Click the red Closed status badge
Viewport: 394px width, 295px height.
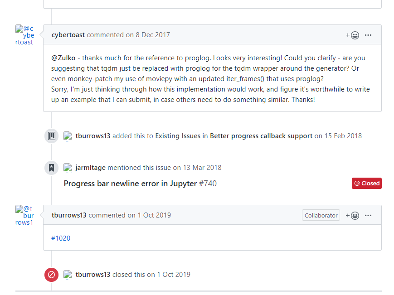pyautogui.click(x=366, y=183)
